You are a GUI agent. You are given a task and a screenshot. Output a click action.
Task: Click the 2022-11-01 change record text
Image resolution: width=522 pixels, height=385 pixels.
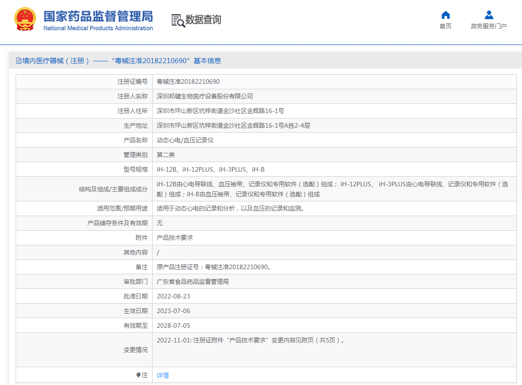click(251, 340)
